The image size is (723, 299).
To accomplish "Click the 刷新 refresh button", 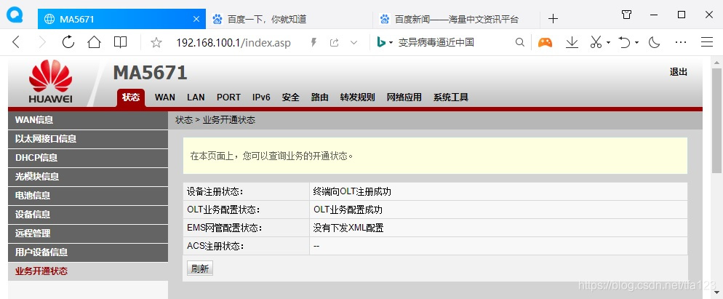I will 199,268.
